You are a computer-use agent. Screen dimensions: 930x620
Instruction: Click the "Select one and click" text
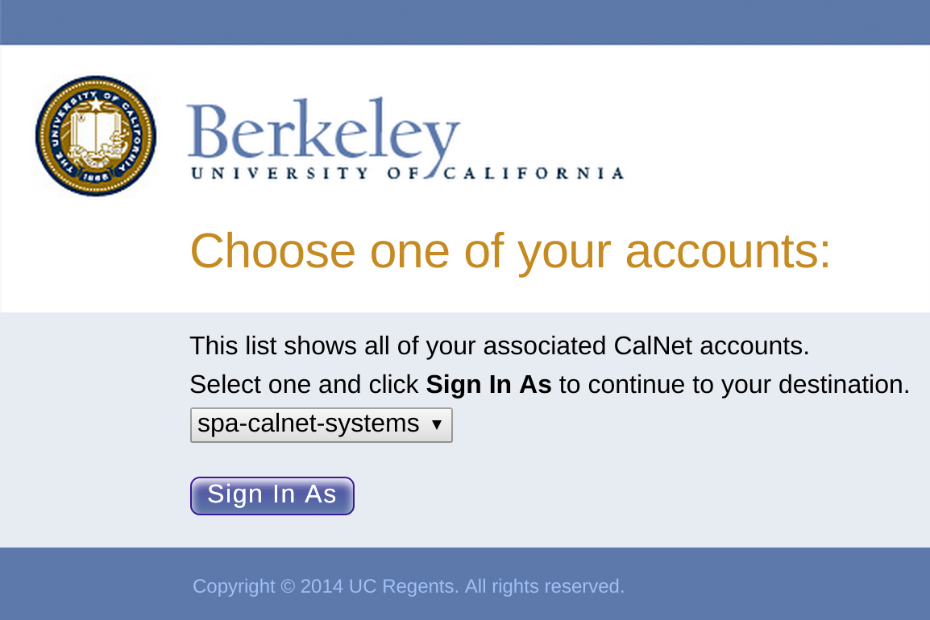[x=304, y=385]
